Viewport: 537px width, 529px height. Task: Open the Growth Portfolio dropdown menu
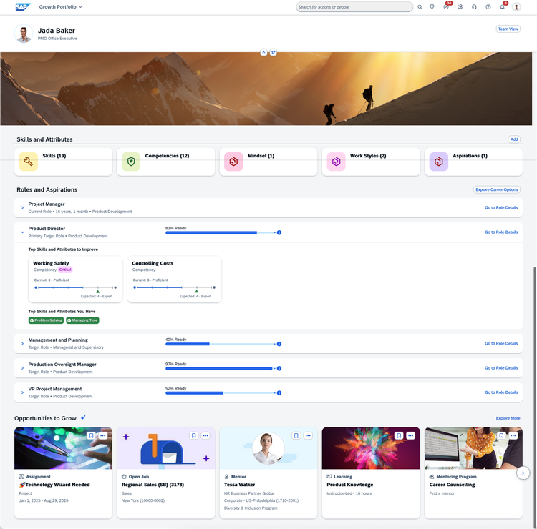pyautogui.click(x=61, y=7)
